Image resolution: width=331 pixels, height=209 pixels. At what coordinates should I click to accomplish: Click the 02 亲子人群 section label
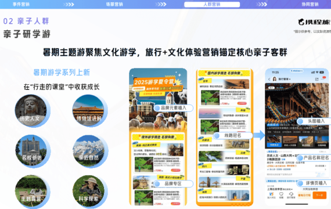pos(26,21)
